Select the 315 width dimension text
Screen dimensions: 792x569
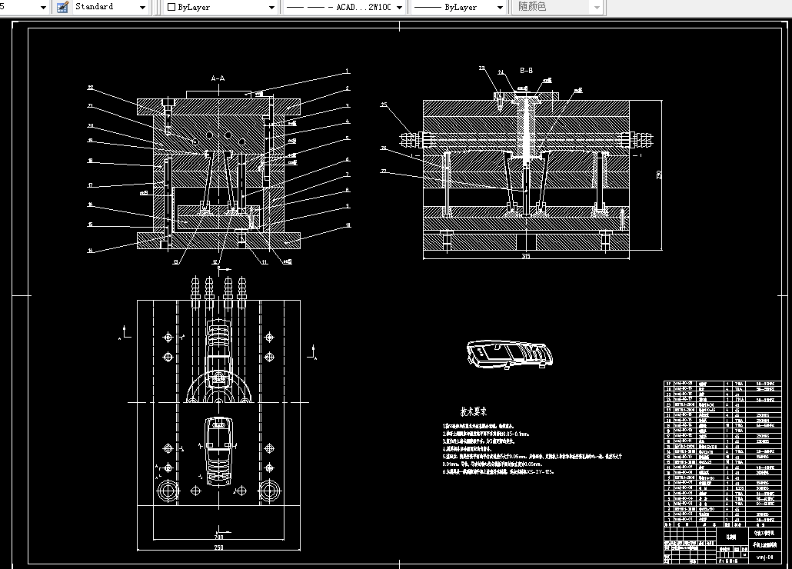click(526, 256)
